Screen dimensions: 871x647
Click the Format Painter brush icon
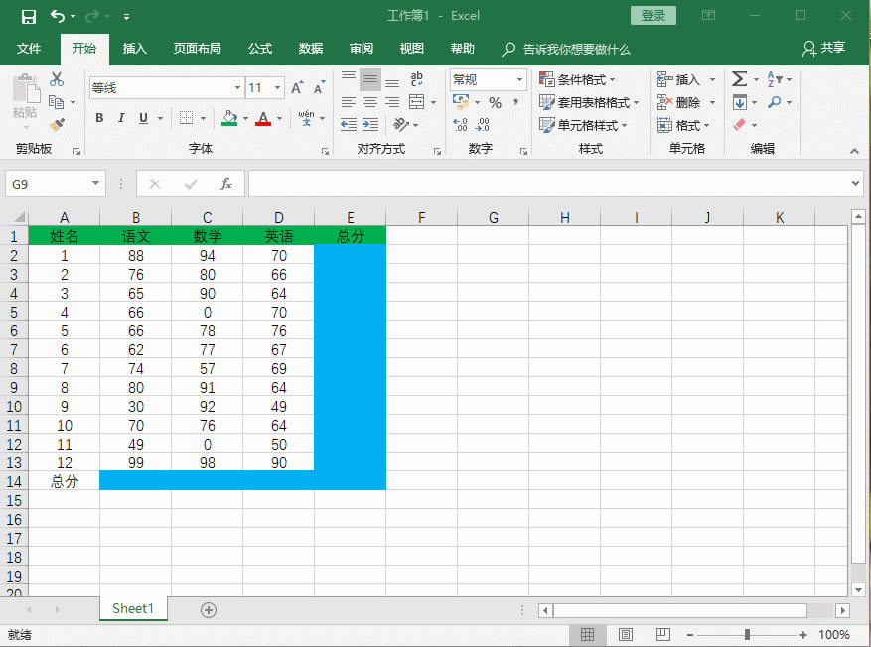(x=57, y=125)
